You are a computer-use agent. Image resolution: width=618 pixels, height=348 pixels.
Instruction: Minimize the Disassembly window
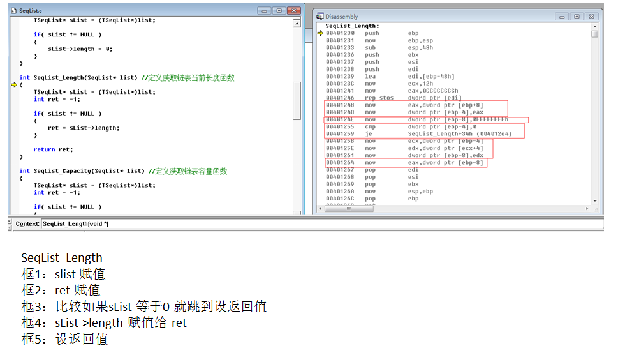(x=562, y=16)
